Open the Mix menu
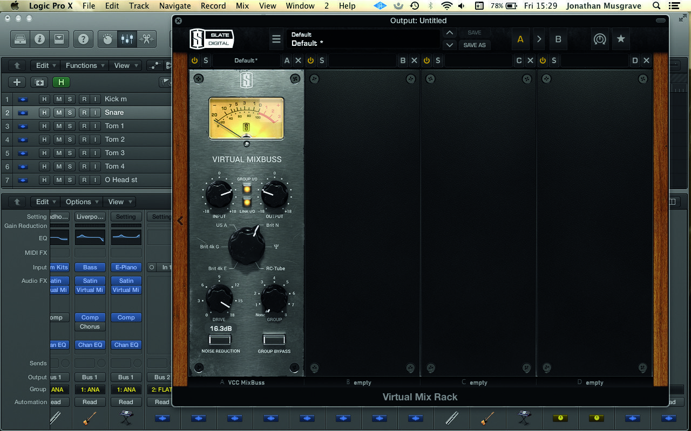The image size is (691, 431). coord(242,6)
